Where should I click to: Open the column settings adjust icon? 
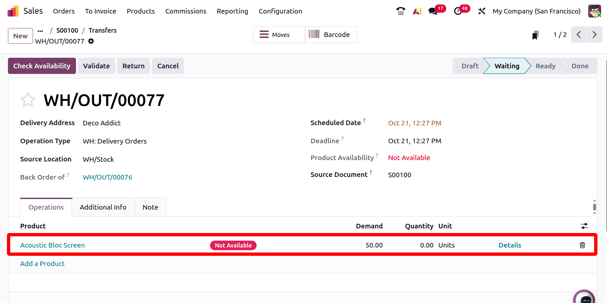(584, 226)
